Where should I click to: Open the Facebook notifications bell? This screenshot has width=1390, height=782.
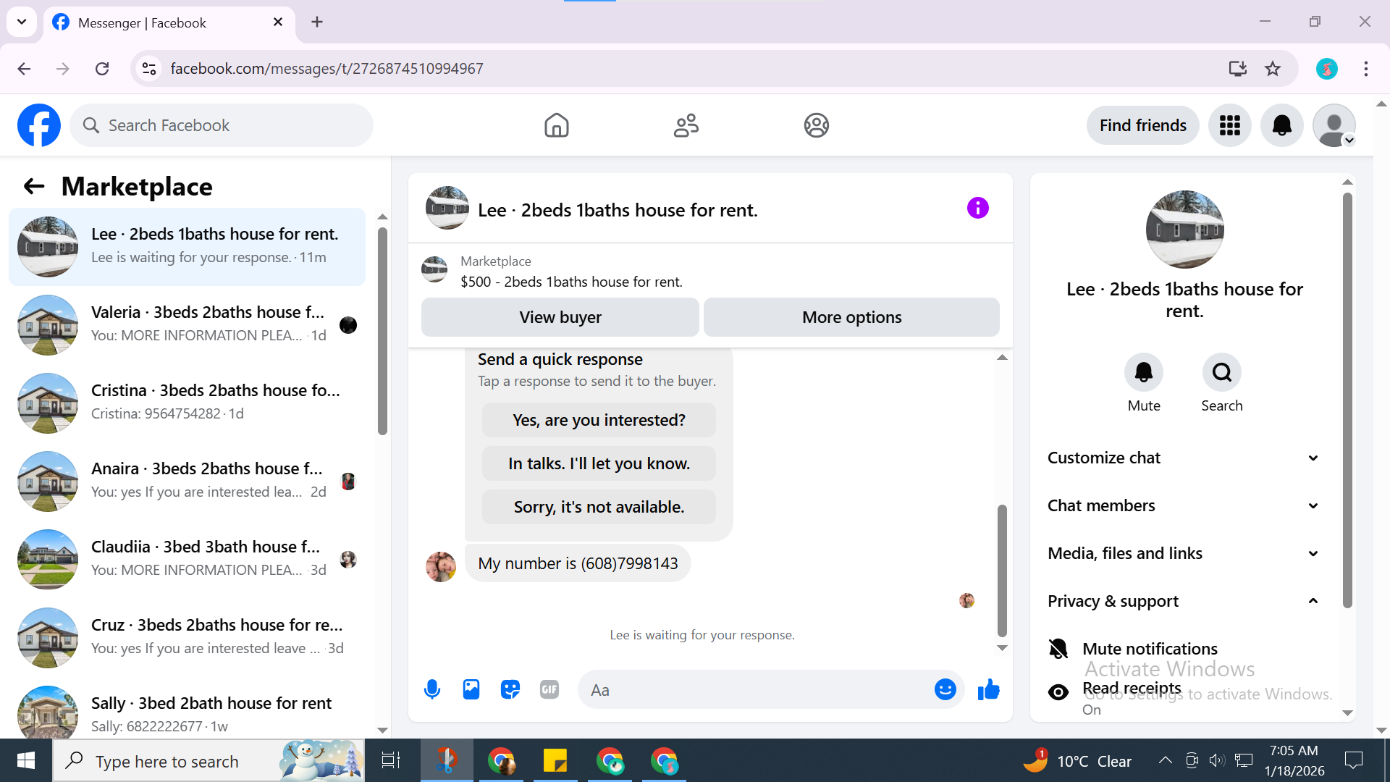point(1281,125)
